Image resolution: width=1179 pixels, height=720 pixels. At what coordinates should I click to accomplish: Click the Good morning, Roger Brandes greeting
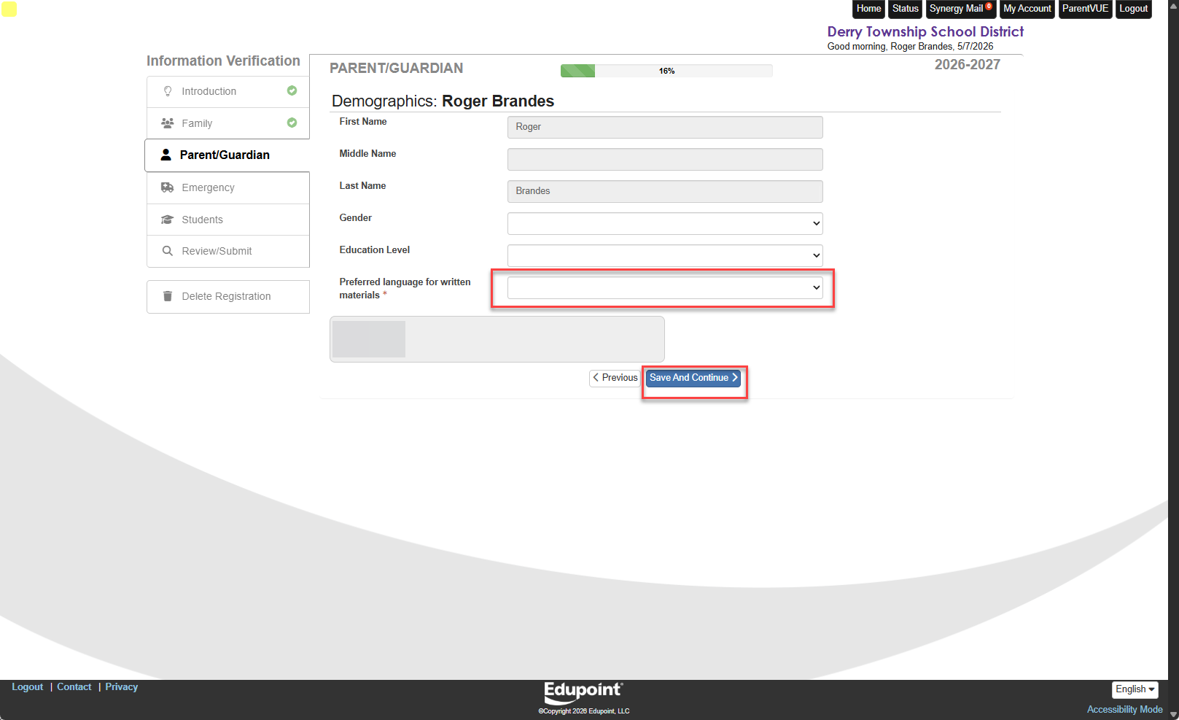click(910, 46)
